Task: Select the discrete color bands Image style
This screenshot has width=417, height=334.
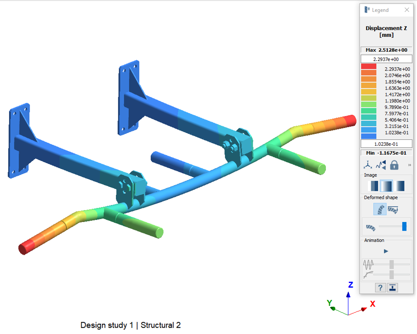Action: pos(373,186)
